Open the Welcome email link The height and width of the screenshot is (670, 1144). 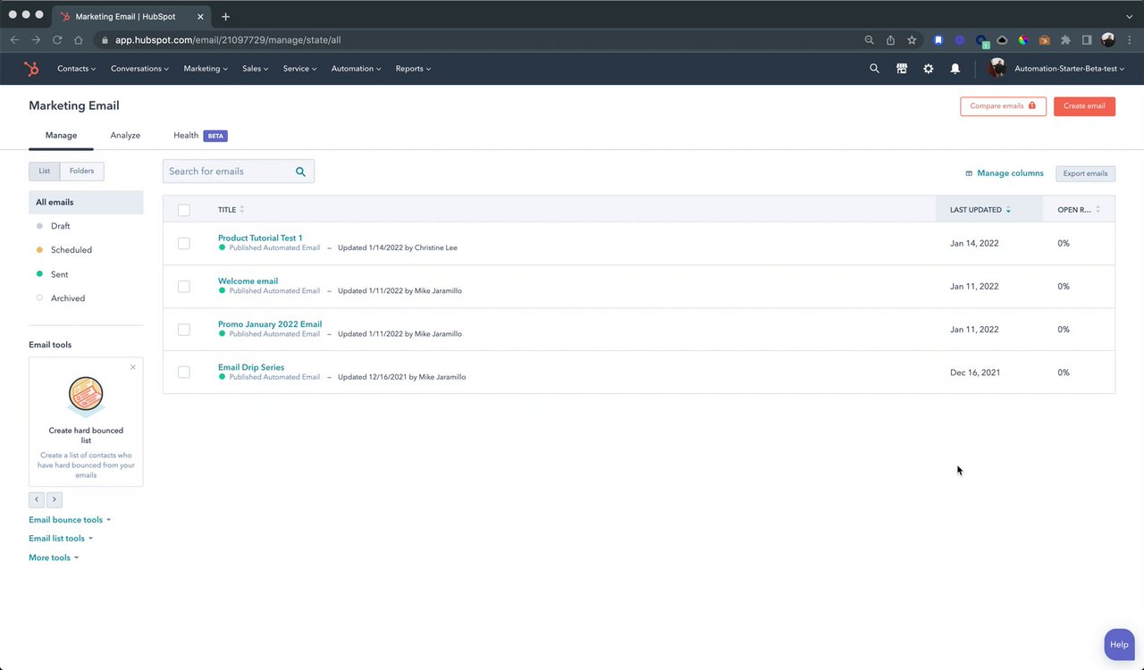248,281
